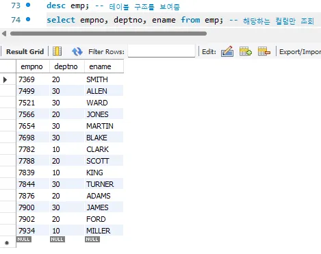The image size is (321, 254).
Task: Select the ename cell SCOTT
Action: (104, 161)
